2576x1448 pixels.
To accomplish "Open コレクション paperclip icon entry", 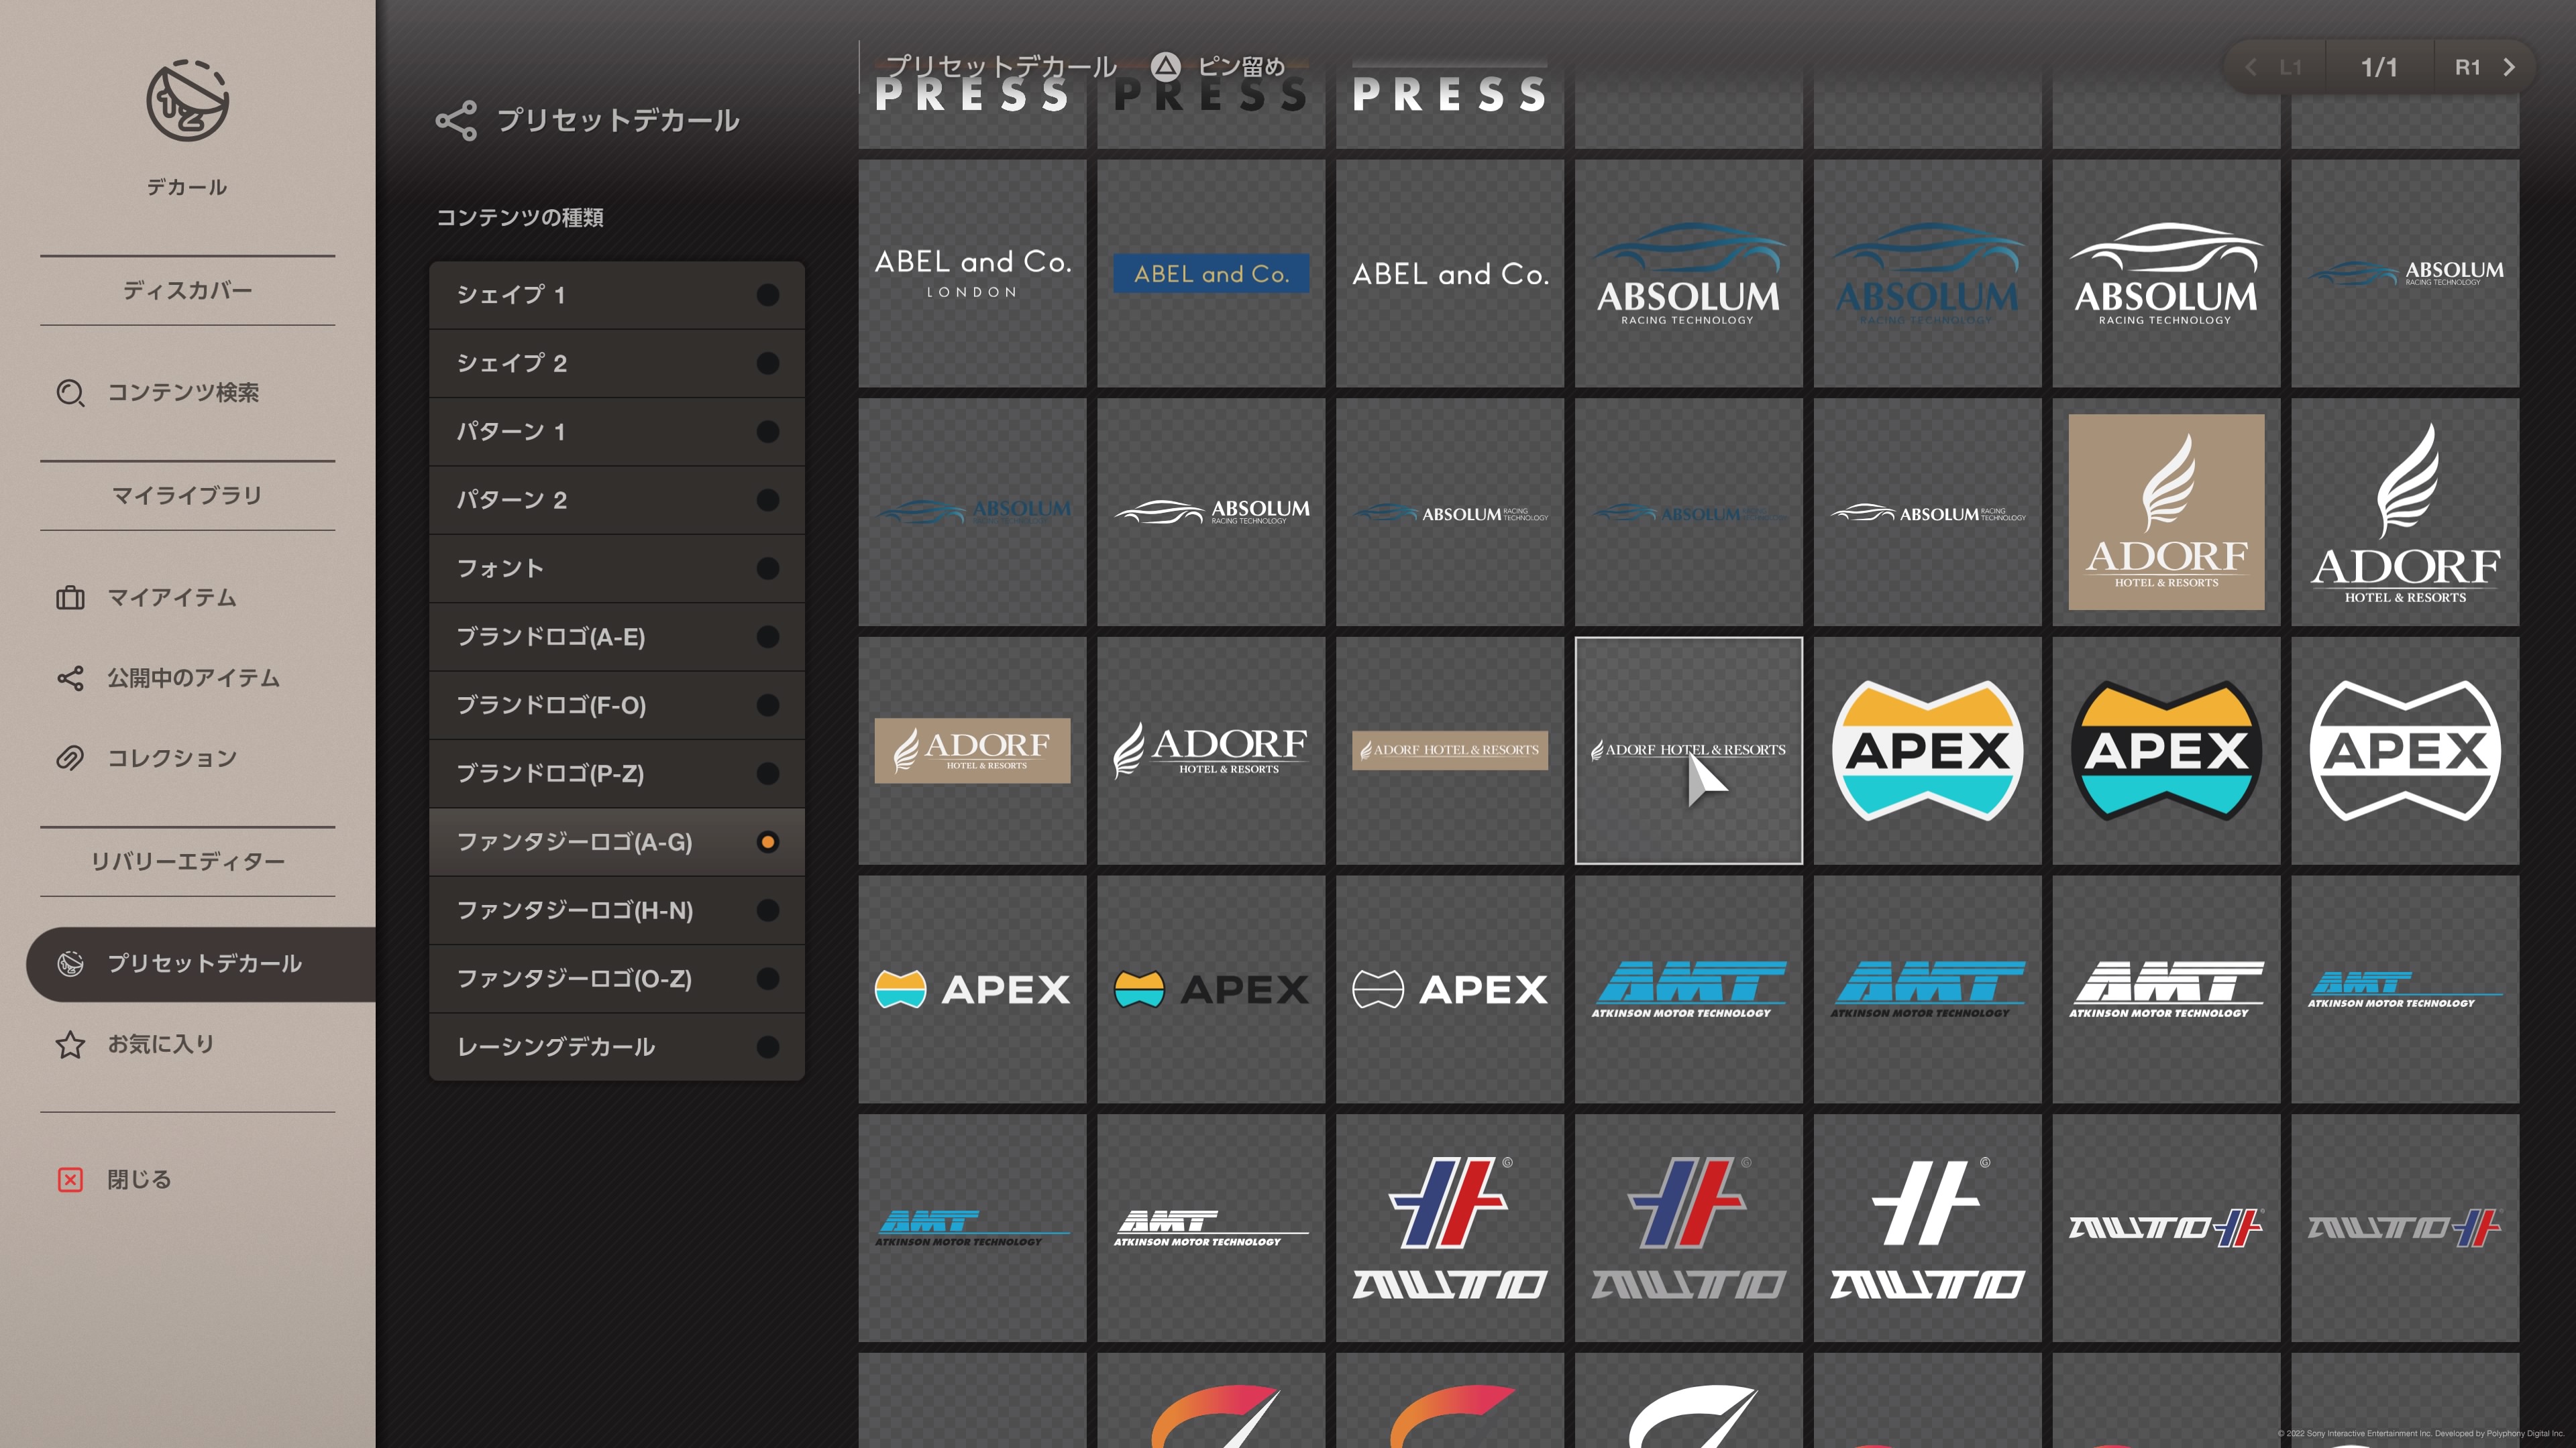I will click(70, 758).
